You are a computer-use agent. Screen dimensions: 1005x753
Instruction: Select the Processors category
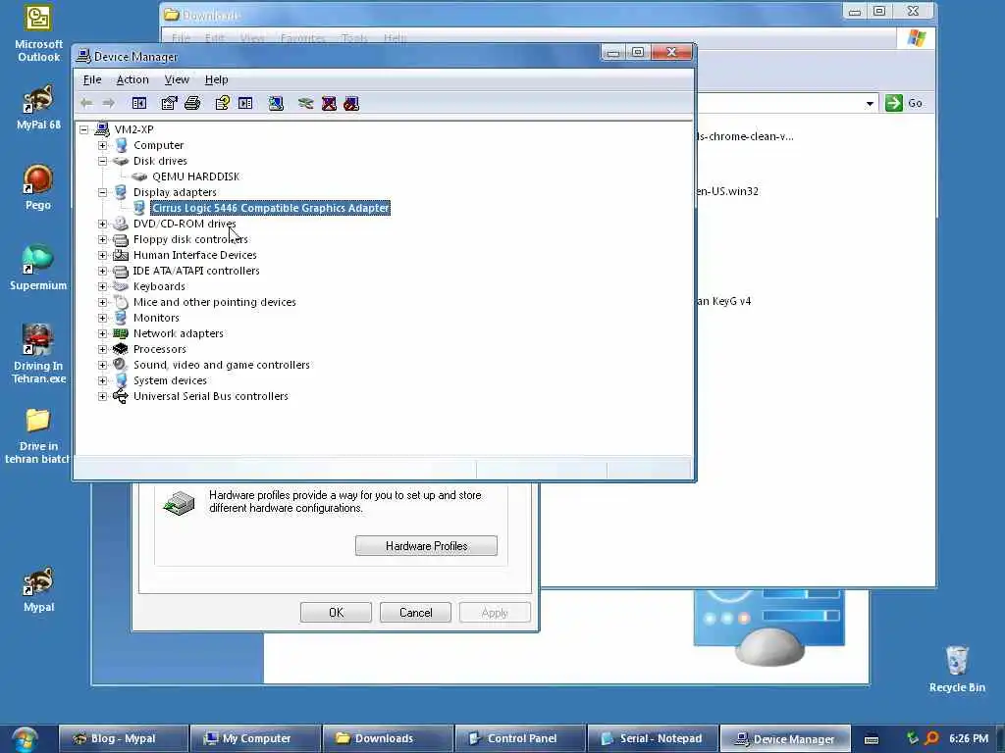(x=160, y=349)
